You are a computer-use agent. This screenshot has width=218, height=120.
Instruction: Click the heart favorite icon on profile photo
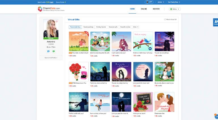pos(57,21)
